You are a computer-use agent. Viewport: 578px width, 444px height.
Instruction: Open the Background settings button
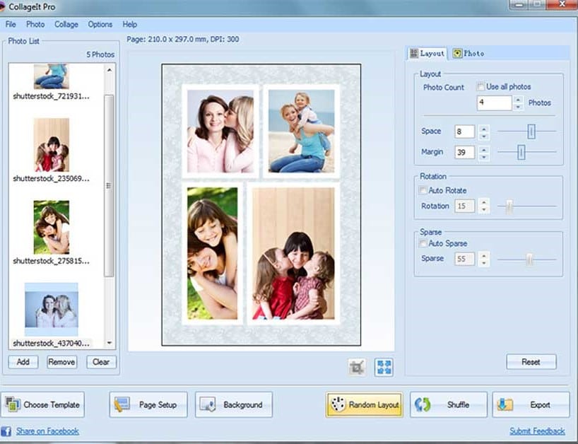click(234, 404)
